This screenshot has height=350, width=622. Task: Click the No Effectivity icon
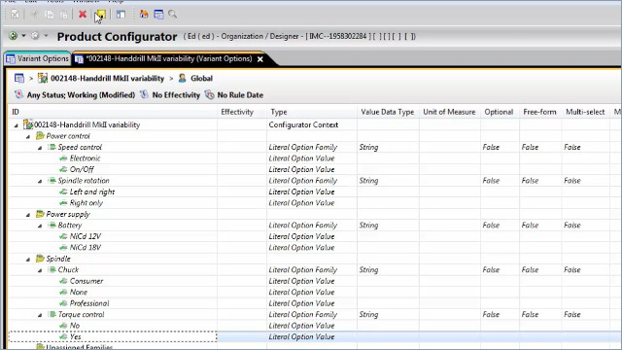[144, 95]
